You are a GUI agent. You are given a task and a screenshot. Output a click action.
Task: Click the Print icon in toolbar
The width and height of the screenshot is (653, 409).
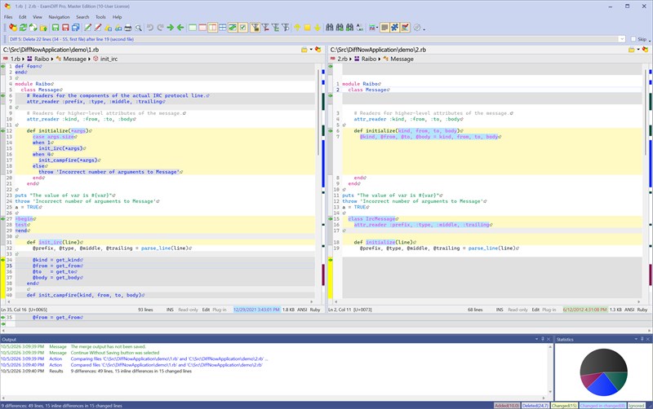click(128, 28)
